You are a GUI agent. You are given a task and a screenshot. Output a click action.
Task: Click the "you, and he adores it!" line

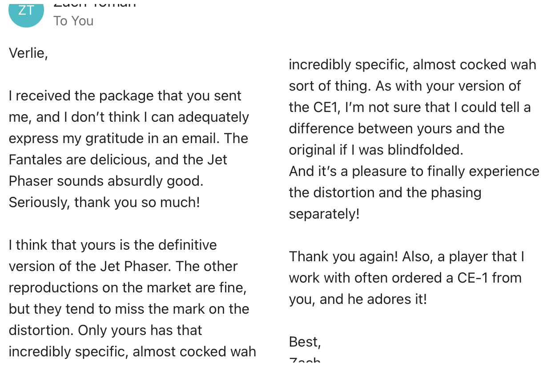tap(358, 299)
